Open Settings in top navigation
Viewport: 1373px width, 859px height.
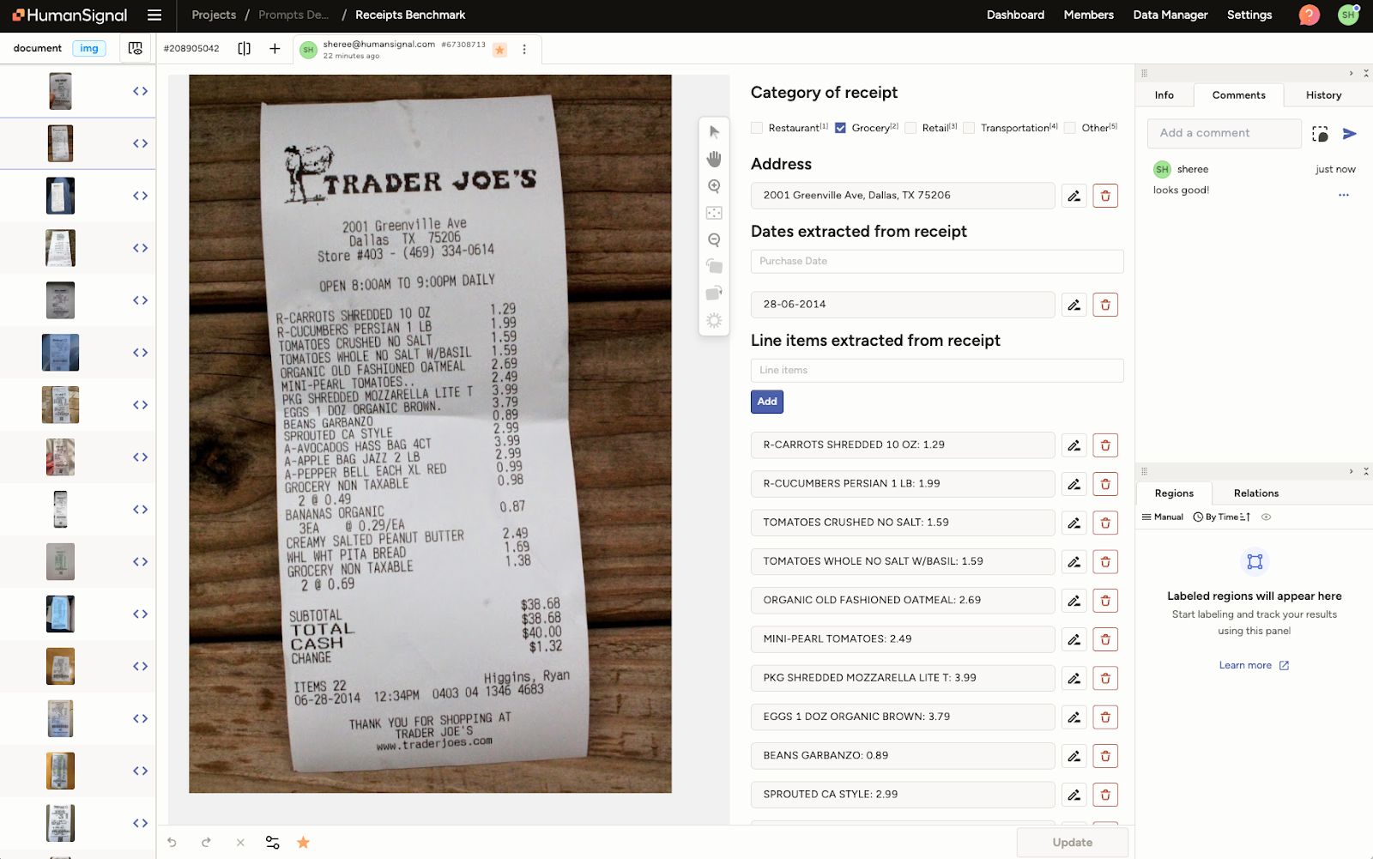[1249, 15]
